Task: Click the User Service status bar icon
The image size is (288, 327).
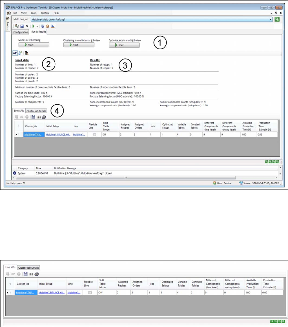Action: pyautogui.click(x=214, y=183)
